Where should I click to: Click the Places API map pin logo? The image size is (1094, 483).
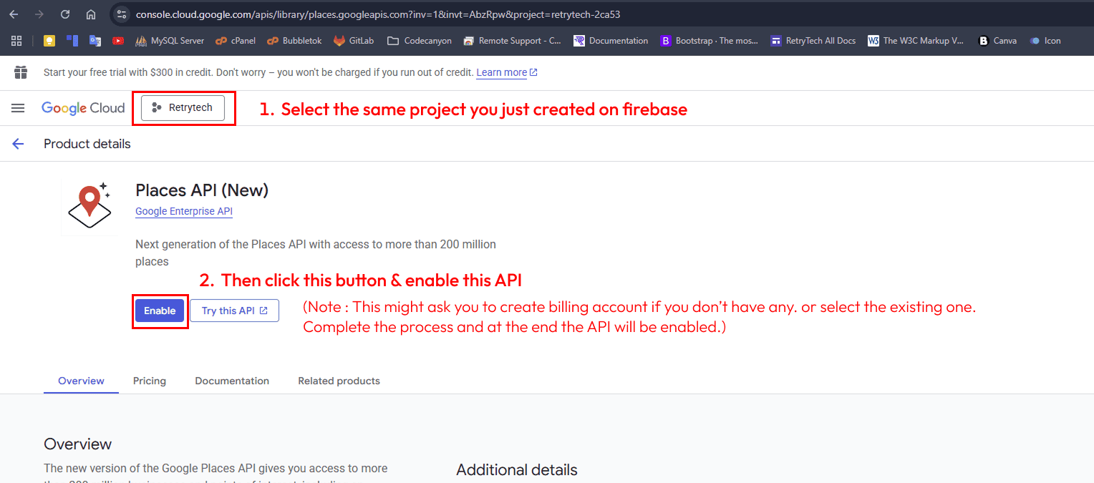pyautogui.click(x=89, y=207)
